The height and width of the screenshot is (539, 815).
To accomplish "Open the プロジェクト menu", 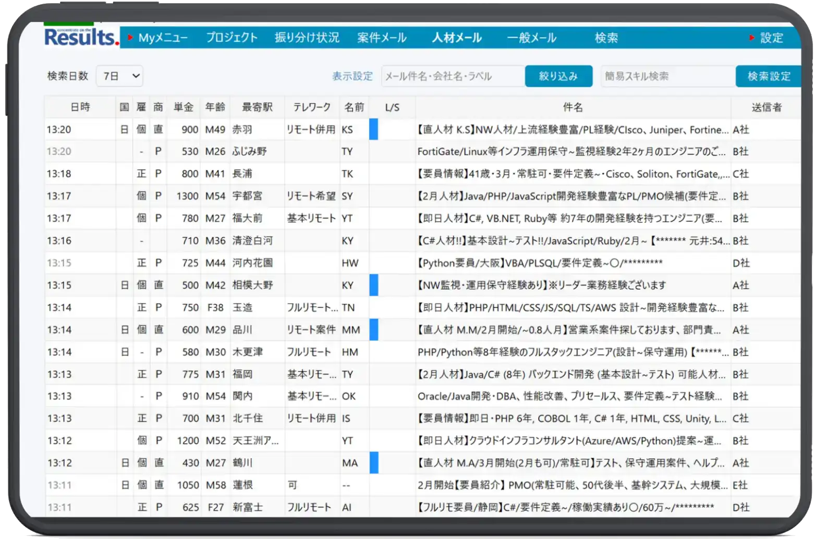I will point(232,37).
